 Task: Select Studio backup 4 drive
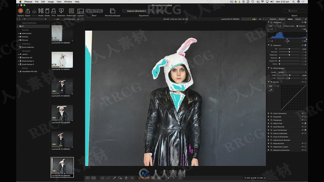[x=28, y=61]
